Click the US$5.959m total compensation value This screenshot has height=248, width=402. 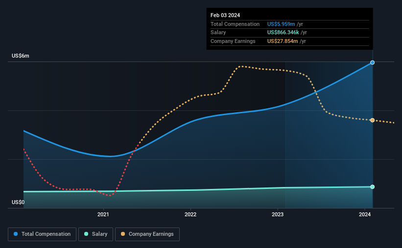point(281,24)
